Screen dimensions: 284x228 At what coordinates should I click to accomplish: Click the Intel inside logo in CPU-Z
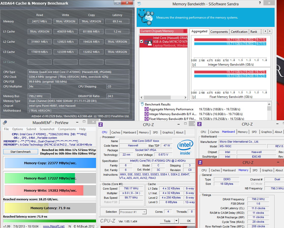coord(185,147)
